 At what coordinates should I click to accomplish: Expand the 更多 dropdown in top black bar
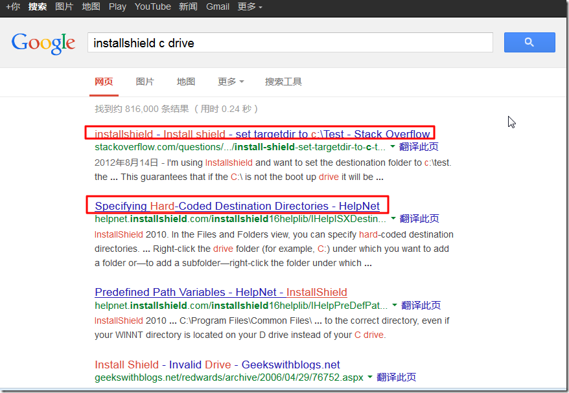(x=250, y=6)
